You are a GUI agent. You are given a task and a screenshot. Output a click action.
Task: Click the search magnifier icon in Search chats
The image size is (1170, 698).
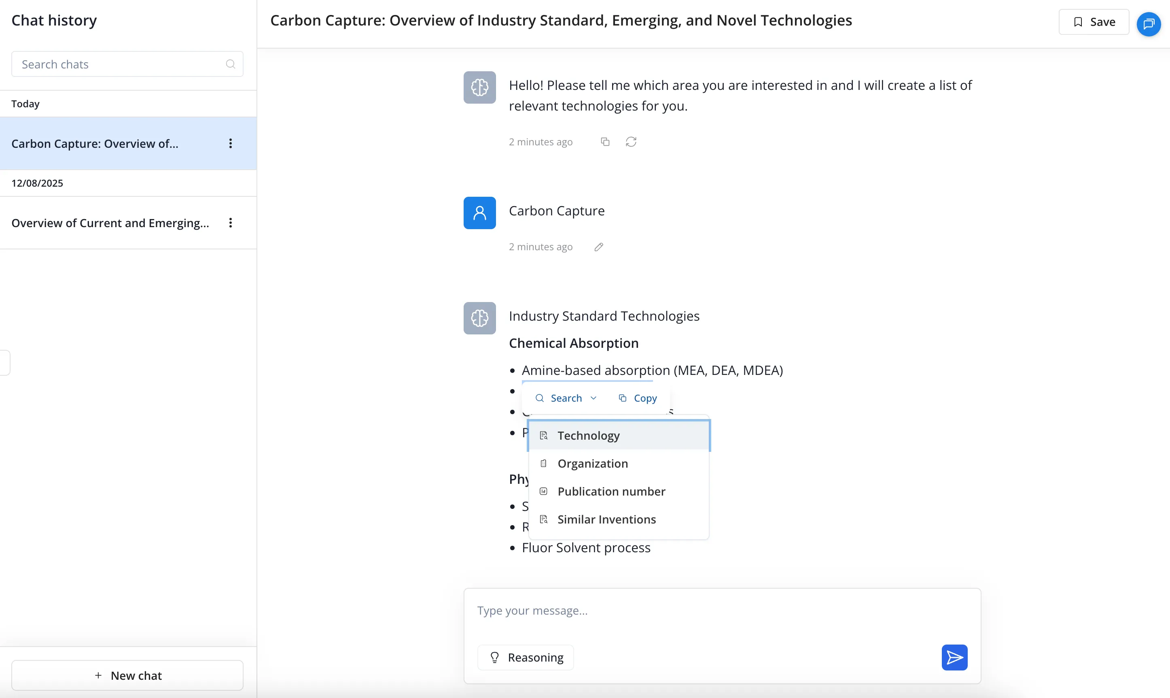click(230, 64)
